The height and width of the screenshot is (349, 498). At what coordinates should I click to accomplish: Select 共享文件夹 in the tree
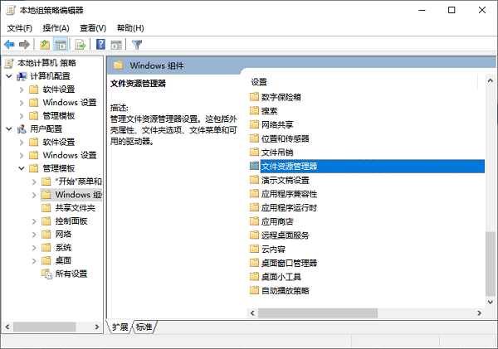pyautogui.click(x=75, y=208)
